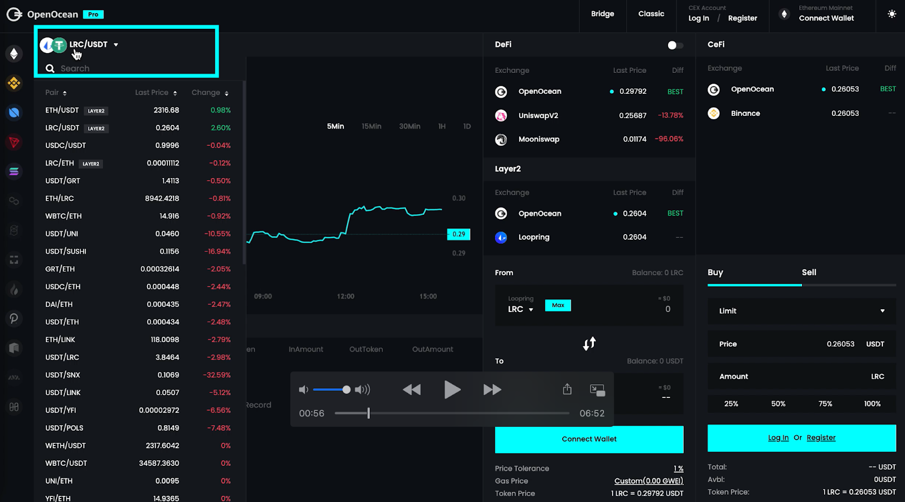This screenshot has height=502, width=905.
Task: Select the 5Min chart interval
Action: point(335,126)
